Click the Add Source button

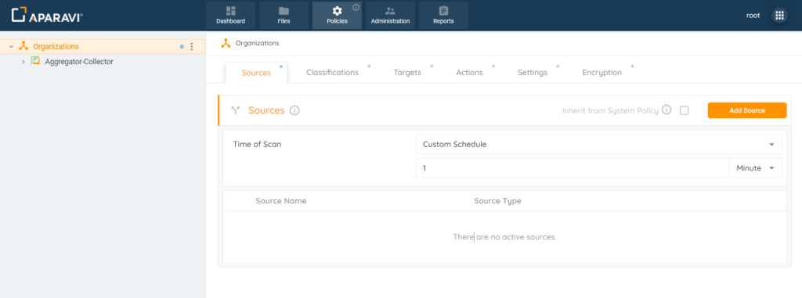point(746,110)
